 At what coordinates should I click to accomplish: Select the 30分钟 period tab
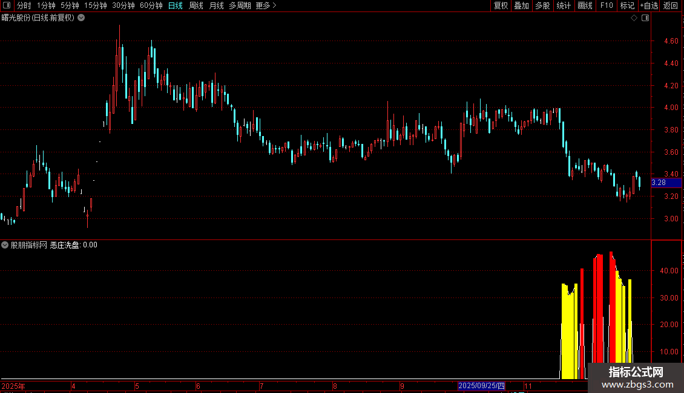tap(123, 5)
